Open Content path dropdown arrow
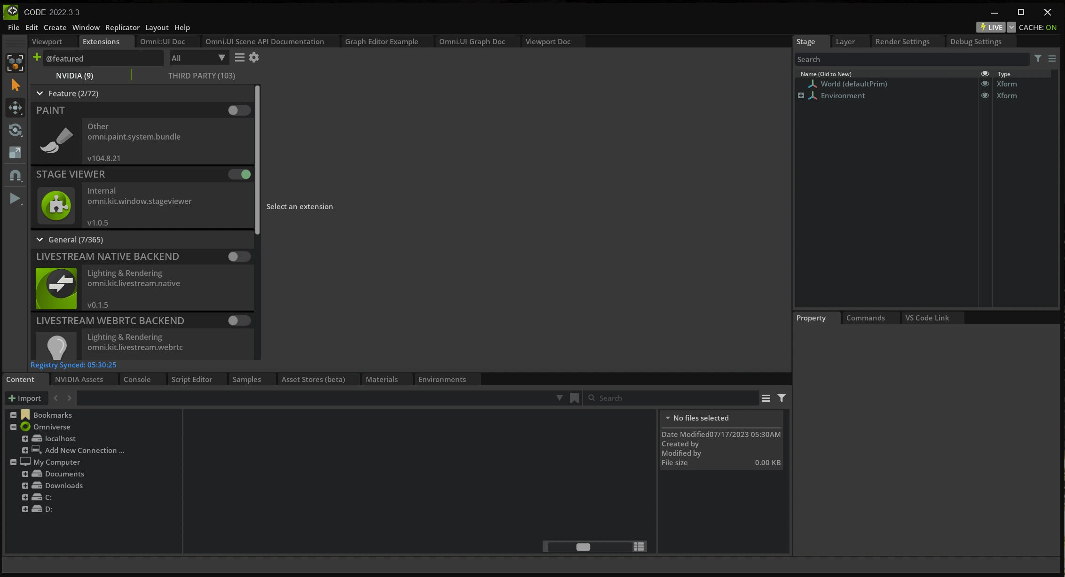The height and width of the screenshot is (577, 1065). pos(559,398)
